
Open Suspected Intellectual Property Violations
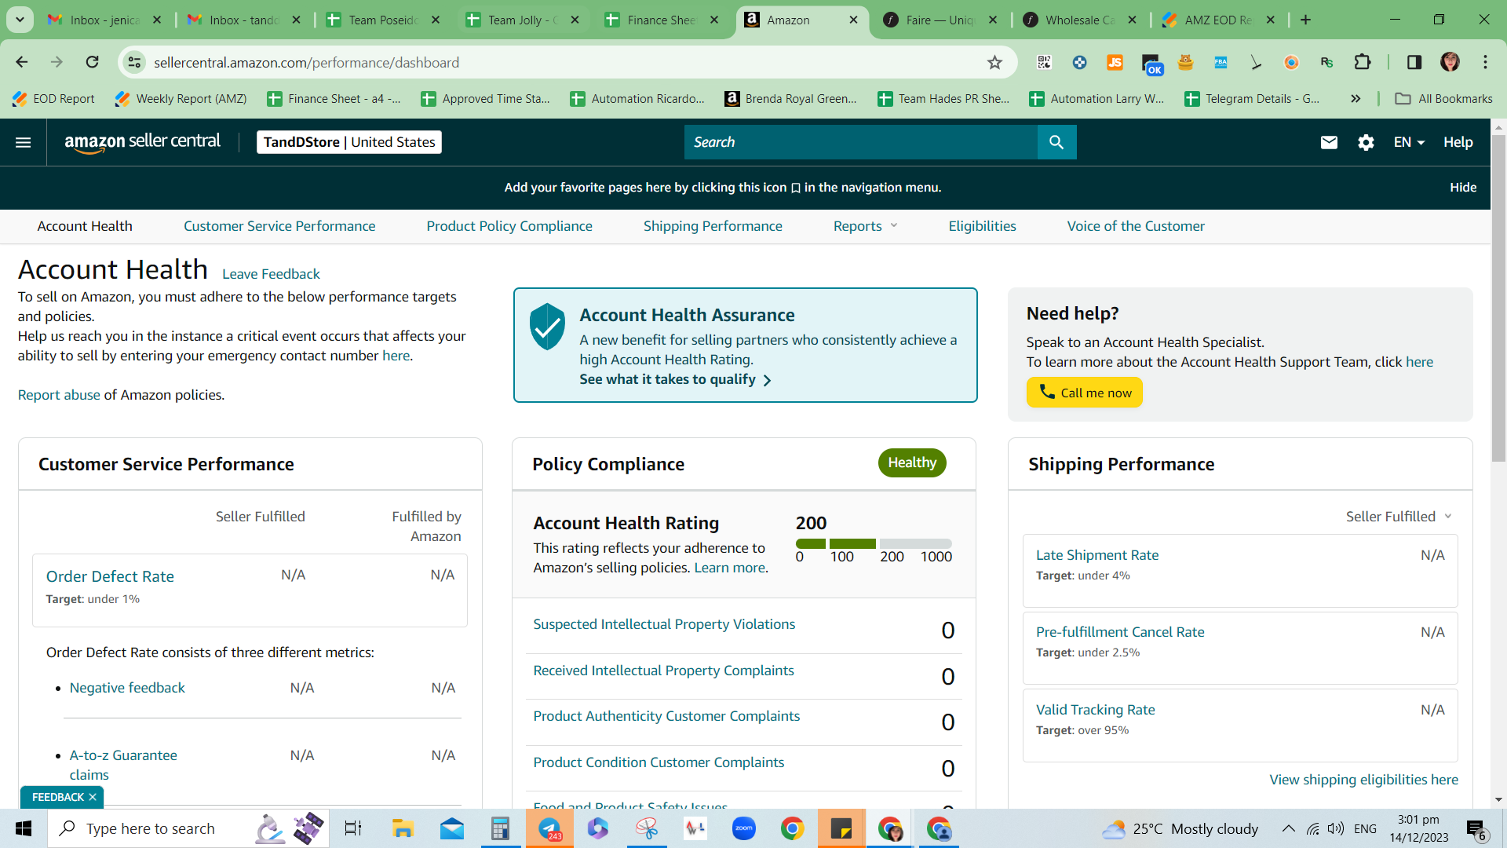point(664,624)
